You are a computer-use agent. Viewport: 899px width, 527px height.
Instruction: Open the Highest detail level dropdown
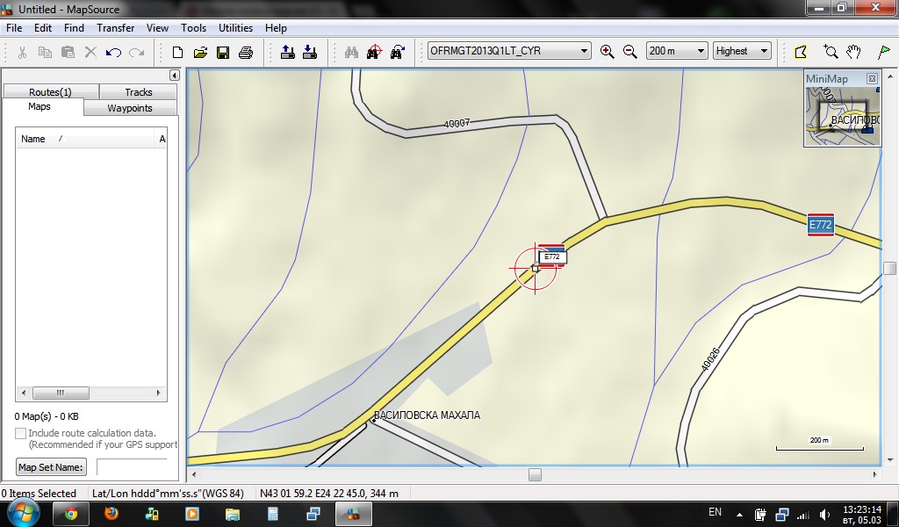pyautogui.click(x=742, y=50)
